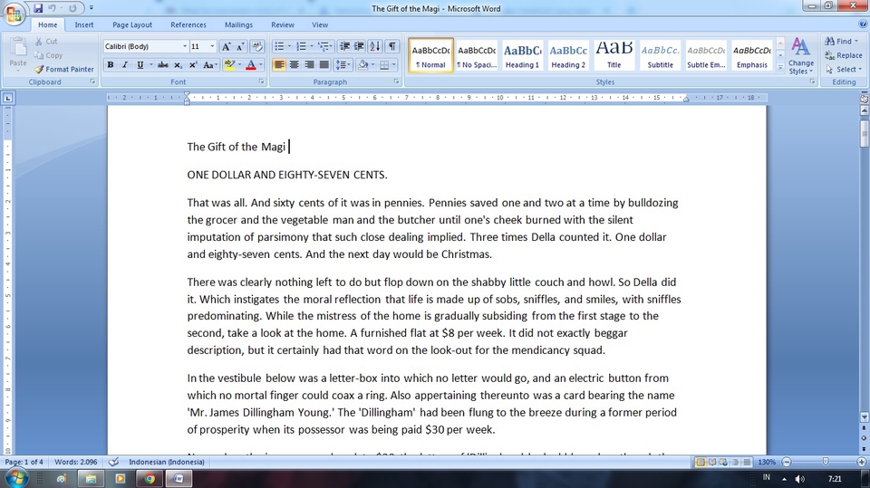Click the Change Styles button
This screenshot has height=488, width=870.
(x=800, y=56)
